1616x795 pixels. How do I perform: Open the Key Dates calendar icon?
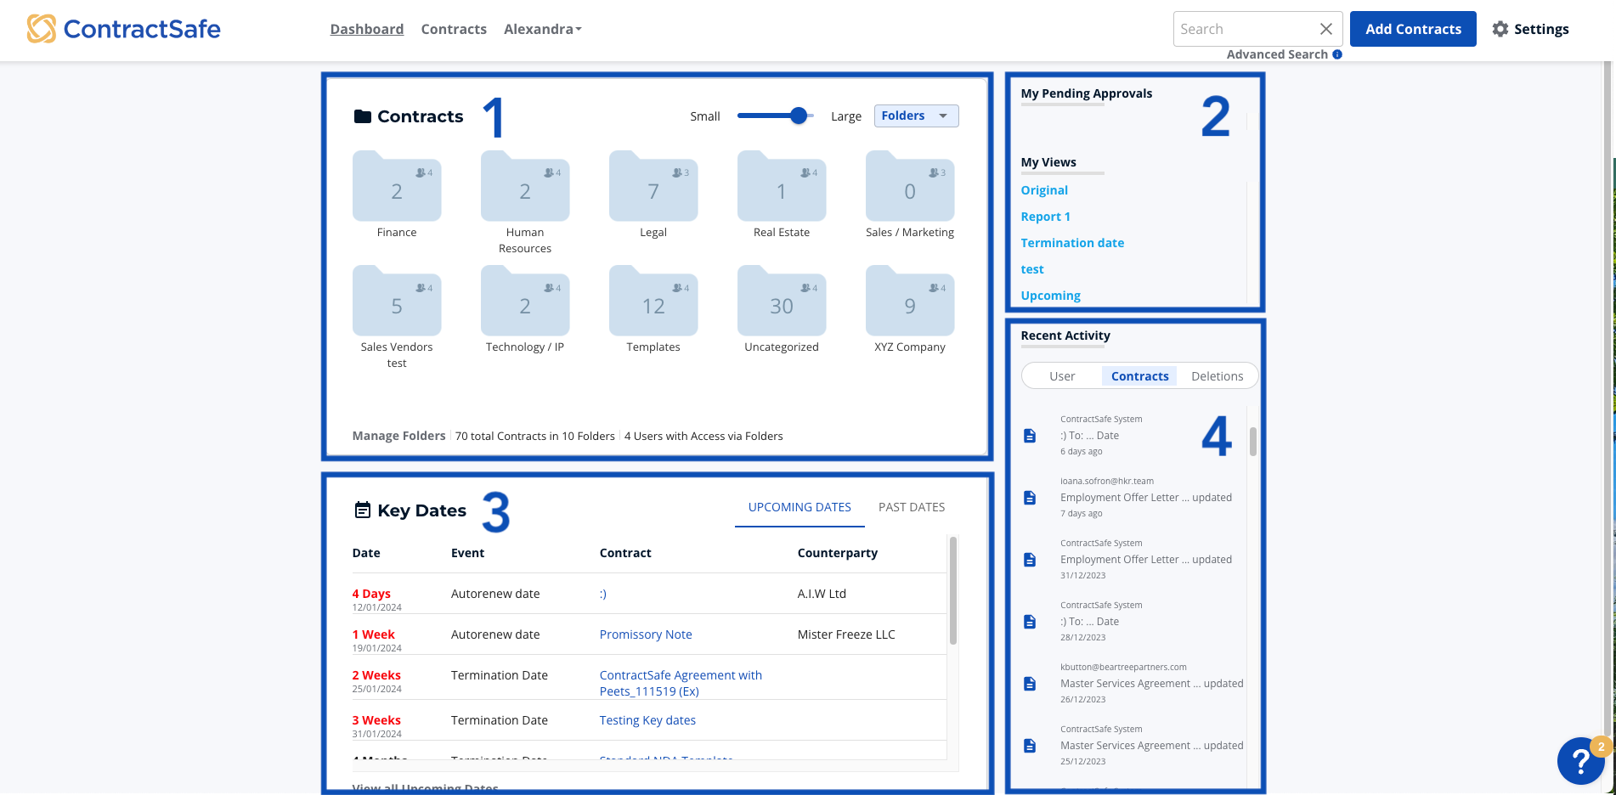click(x=361, y=509)
